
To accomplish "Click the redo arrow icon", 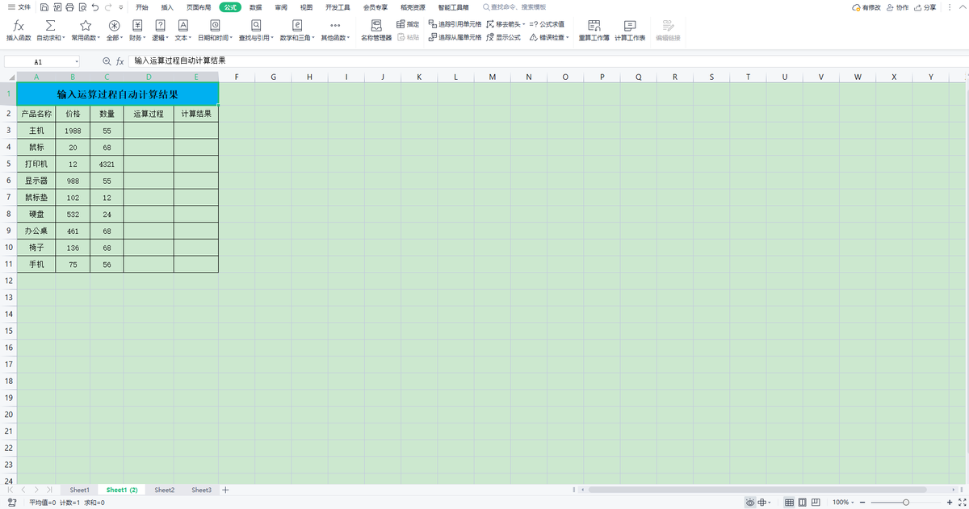I will 108,6.
